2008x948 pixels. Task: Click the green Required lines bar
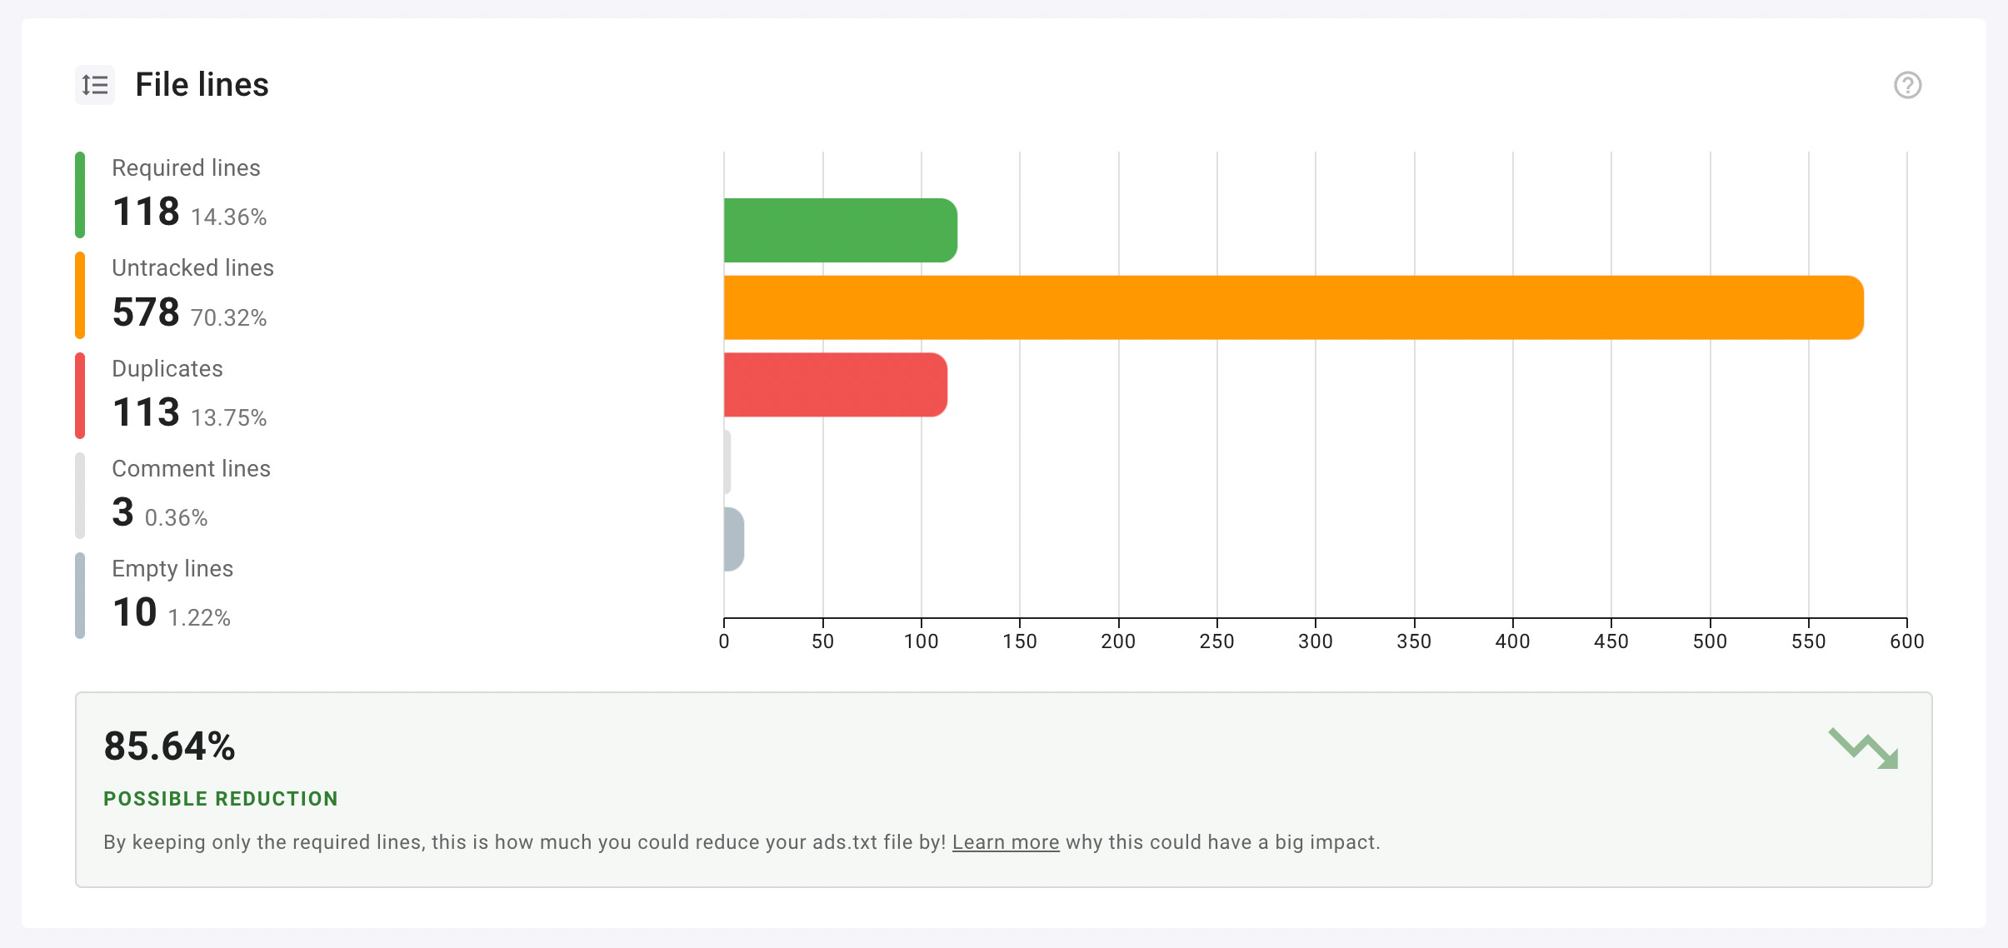point(841,230)
